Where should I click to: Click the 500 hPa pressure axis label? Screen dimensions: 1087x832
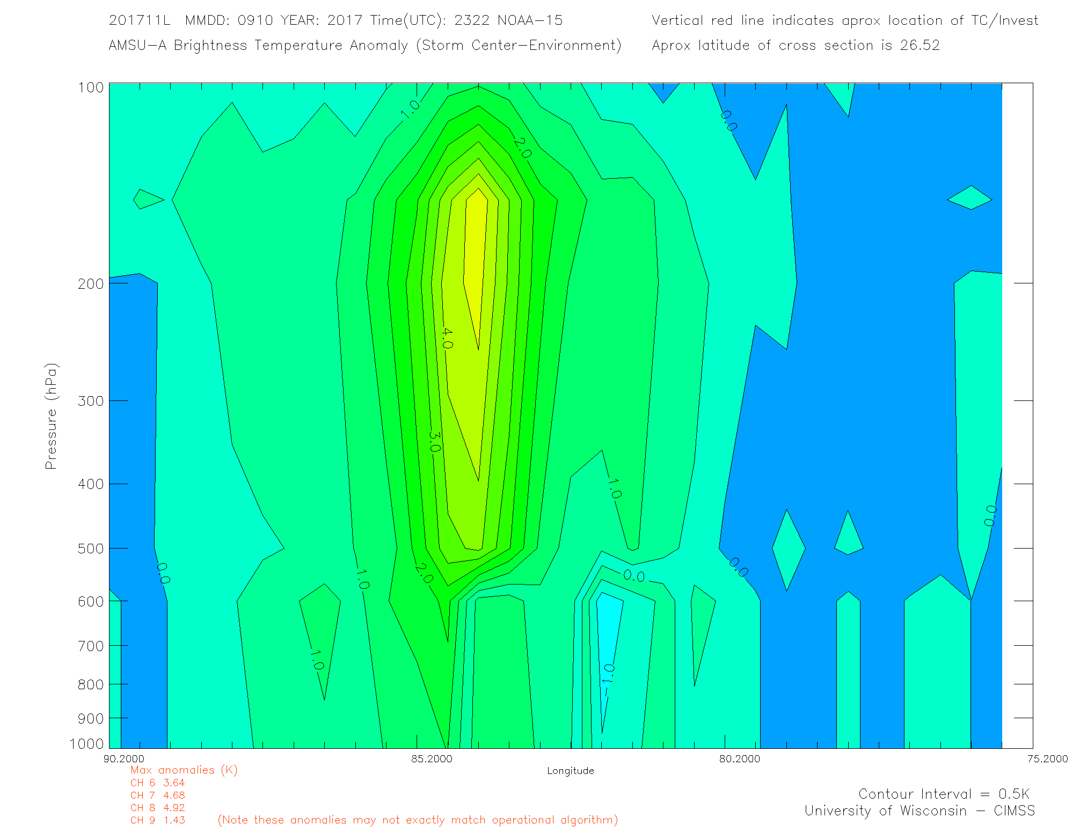(91, 549)
